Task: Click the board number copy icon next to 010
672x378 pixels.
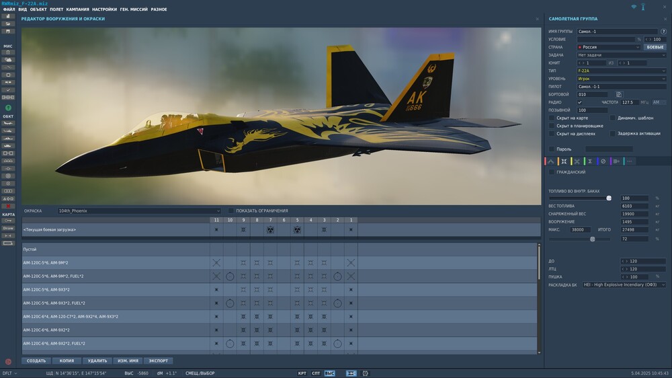Action: (619, 94)
